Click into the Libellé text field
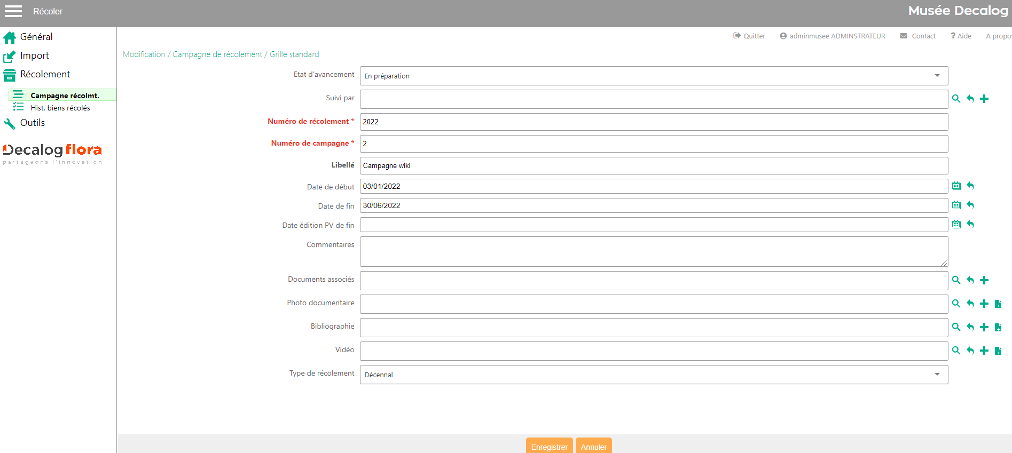Viewport: 1012px width, 453px height. (654, 166)
